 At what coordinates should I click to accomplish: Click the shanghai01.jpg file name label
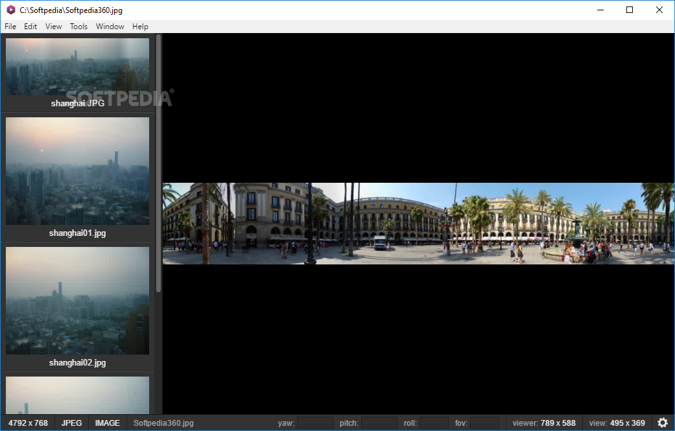coord(78,233)
